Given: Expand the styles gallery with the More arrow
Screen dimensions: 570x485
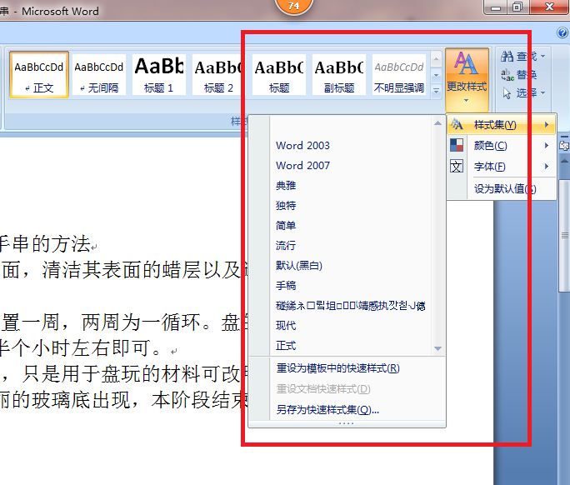Looking at the screenshot, I should [x=436, y=91].
